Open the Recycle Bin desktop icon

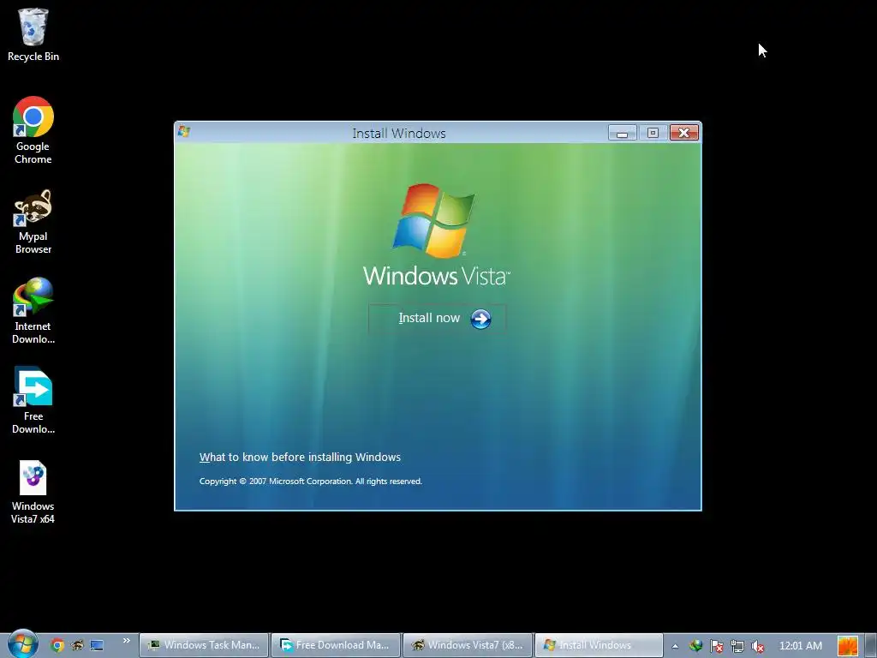(x=33, y=34)
